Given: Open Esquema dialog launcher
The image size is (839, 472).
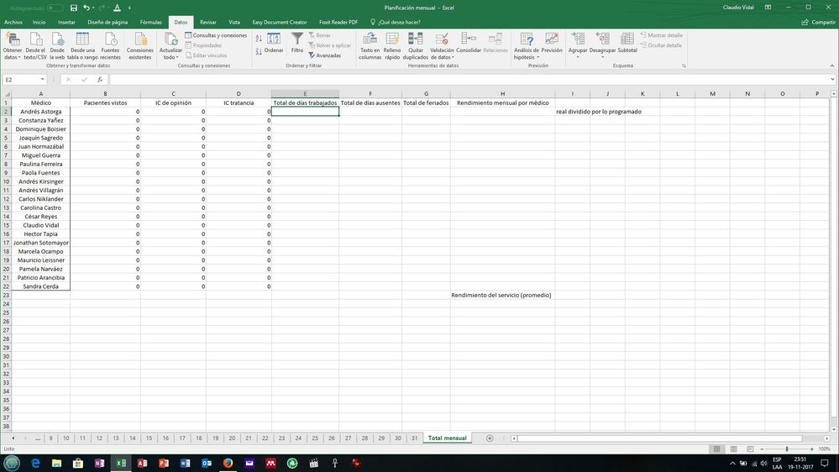Looking at the screenshot, I should [x=684, y=66].
